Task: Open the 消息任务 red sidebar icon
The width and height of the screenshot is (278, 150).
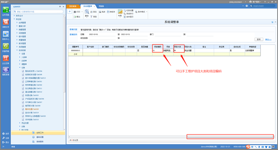Action: 6,22
